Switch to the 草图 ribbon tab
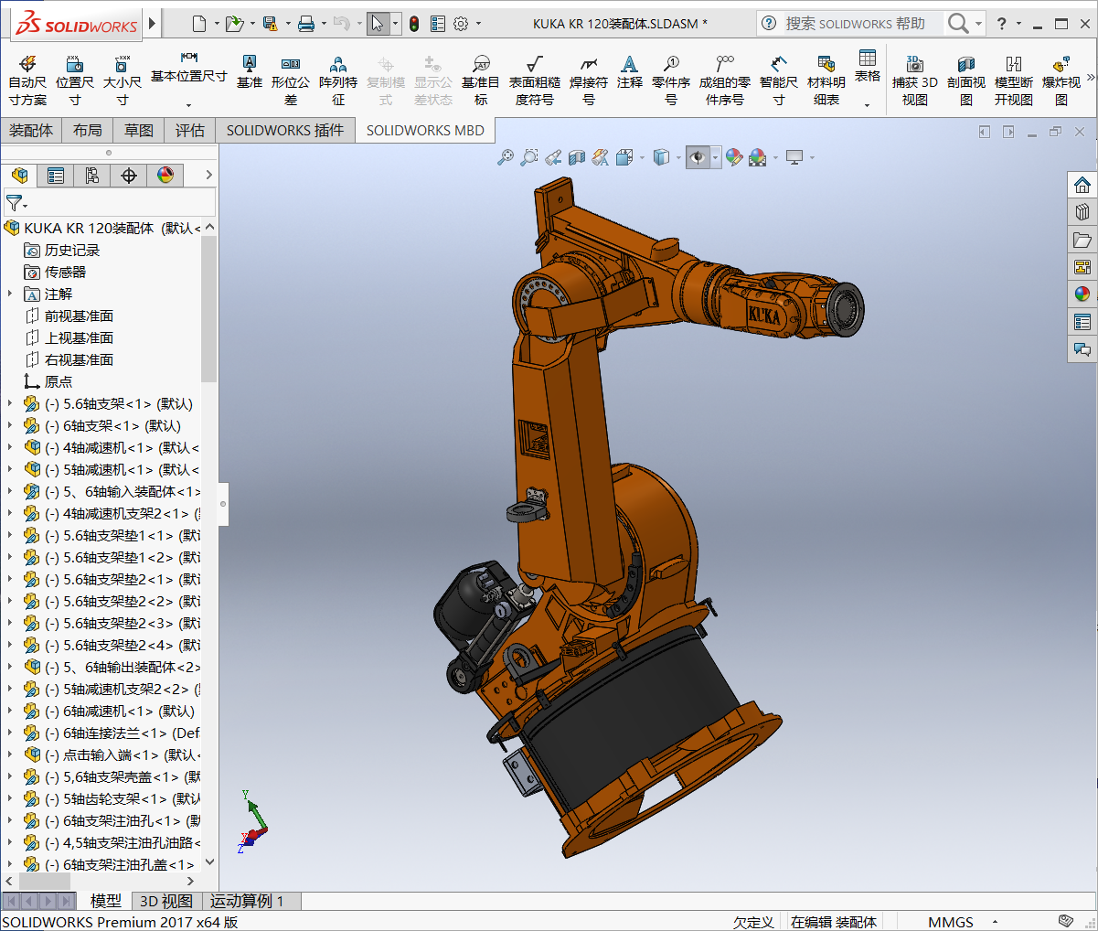The width and height of the screenshot is (1098, 931). 139,131
